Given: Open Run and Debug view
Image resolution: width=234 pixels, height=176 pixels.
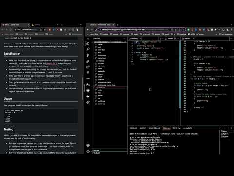Looking at the screenshot, I should coord(88,61).
